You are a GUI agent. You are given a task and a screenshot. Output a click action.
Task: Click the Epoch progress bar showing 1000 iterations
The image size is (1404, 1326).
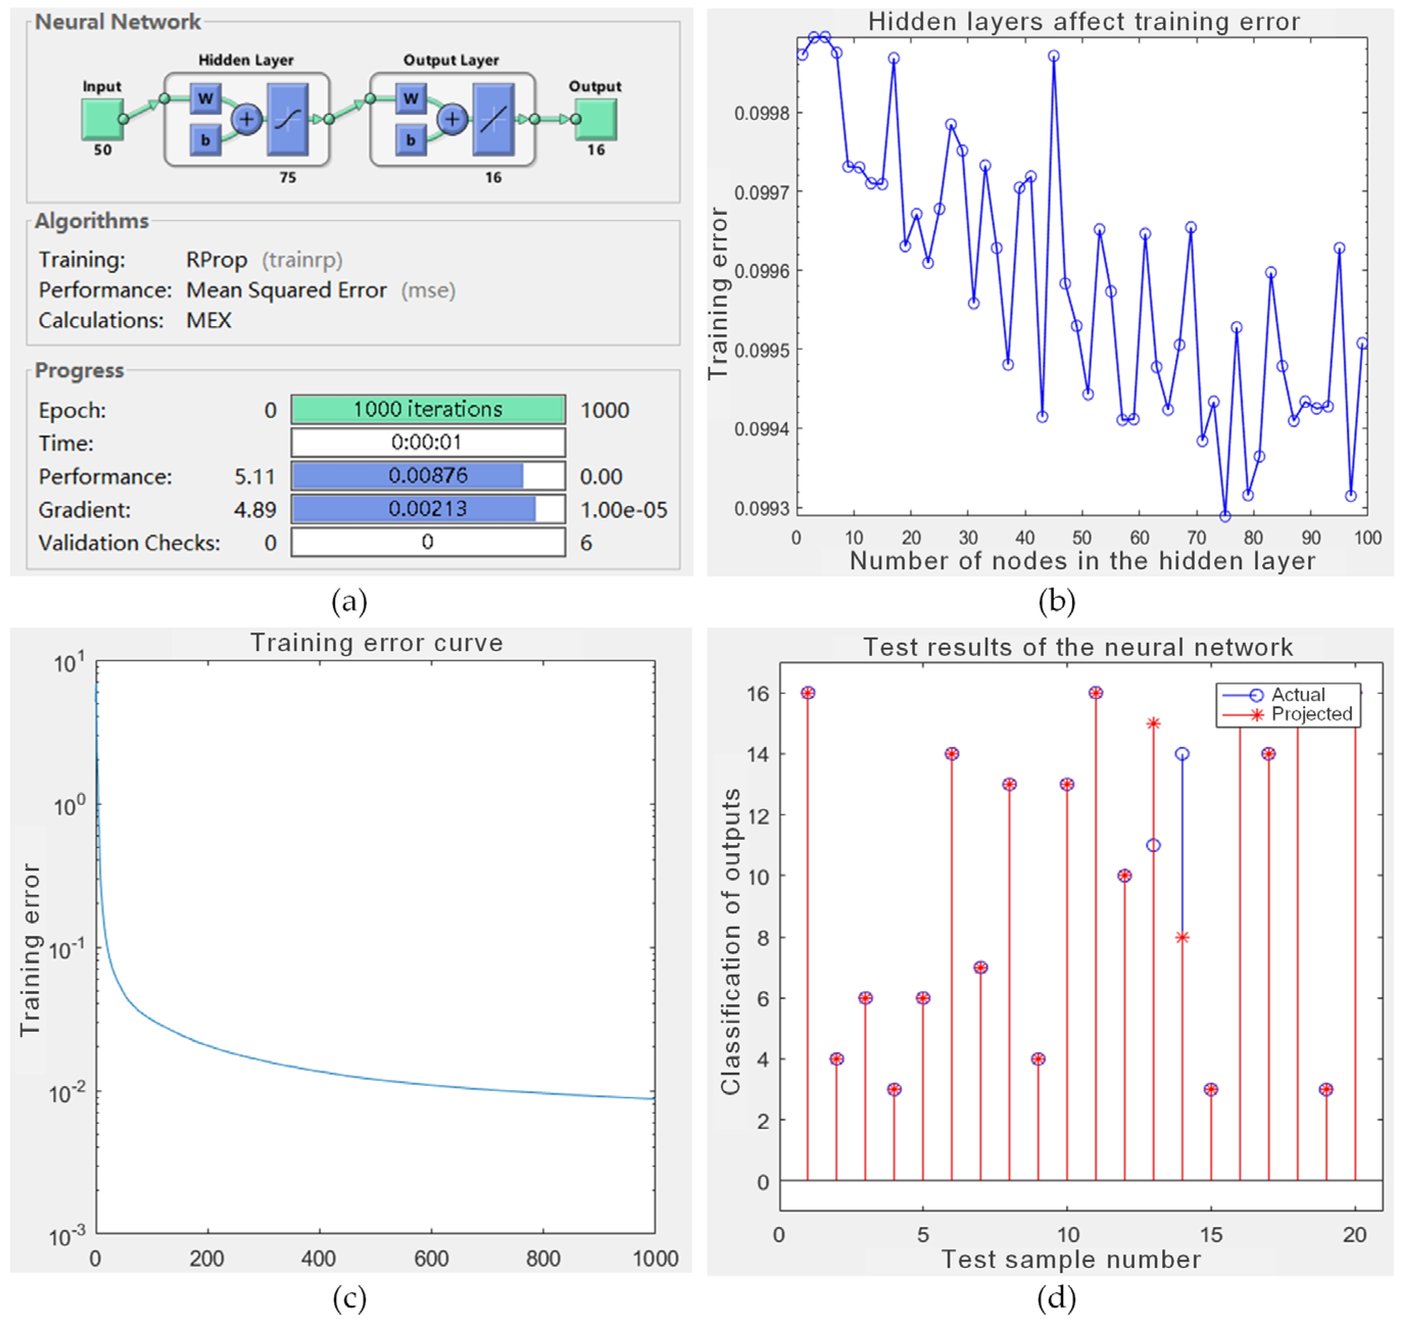coord(427,409)
